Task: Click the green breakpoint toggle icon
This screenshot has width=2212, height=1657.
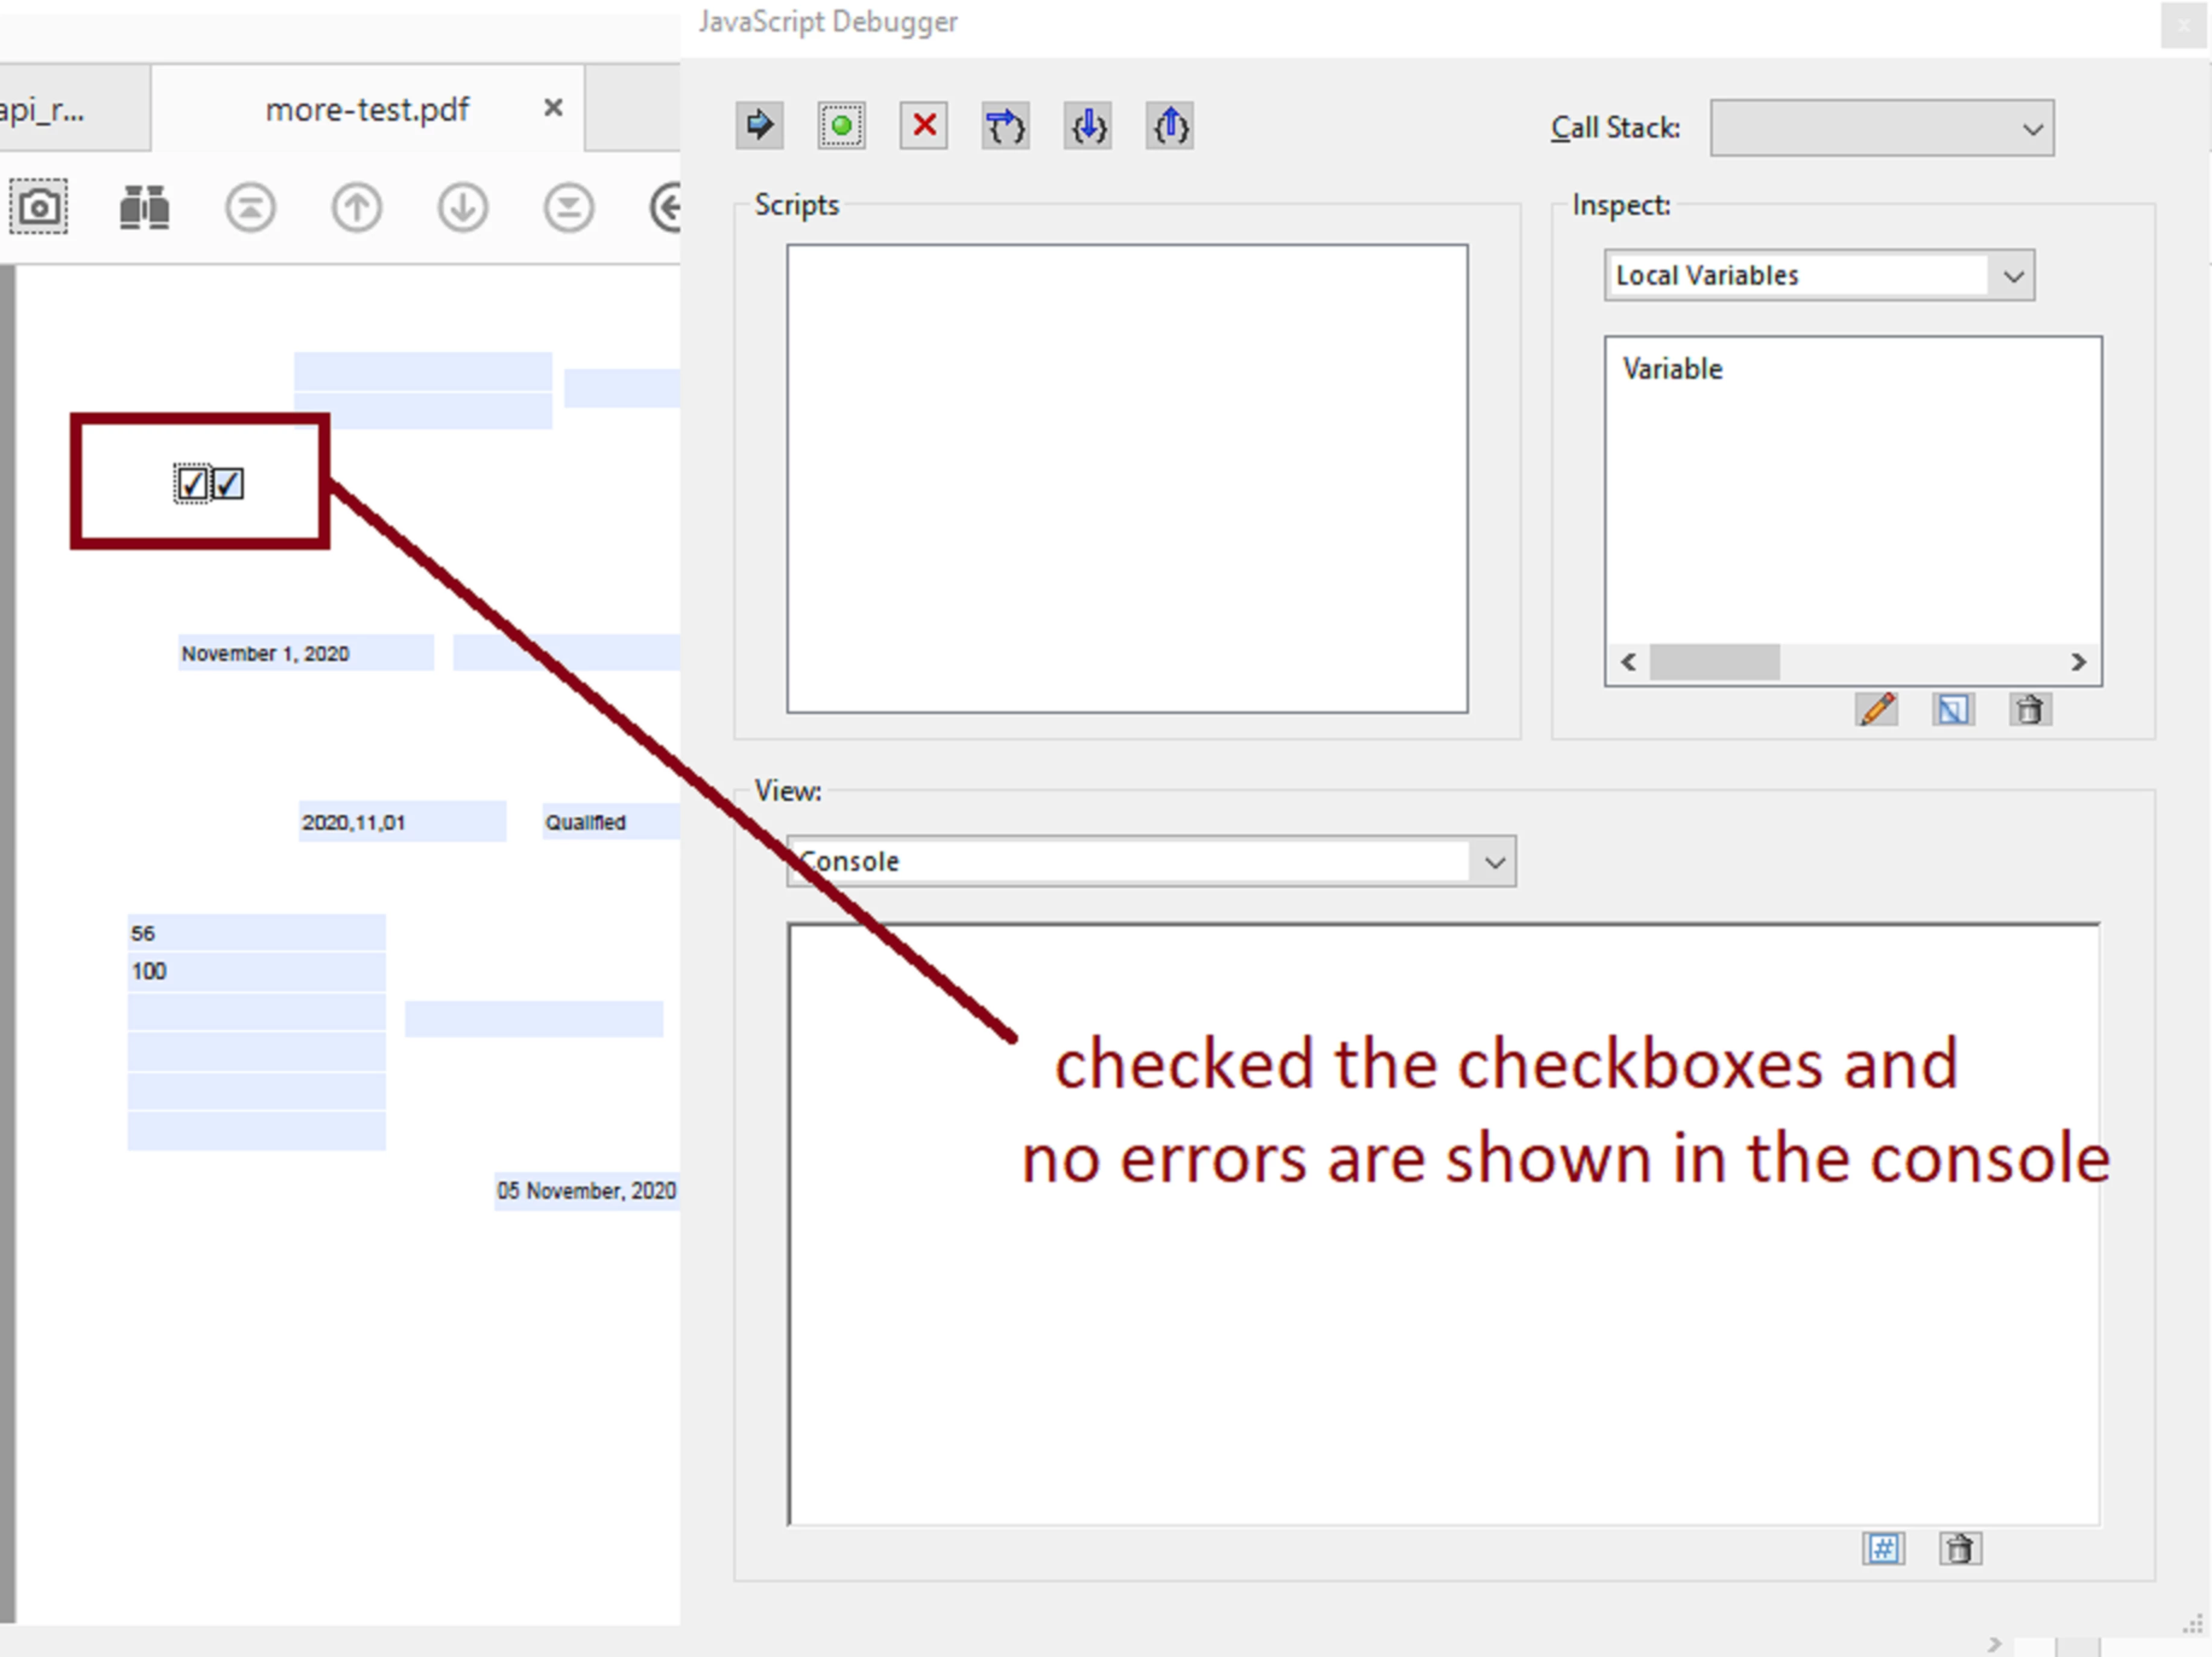Action: tap(841, 126)
